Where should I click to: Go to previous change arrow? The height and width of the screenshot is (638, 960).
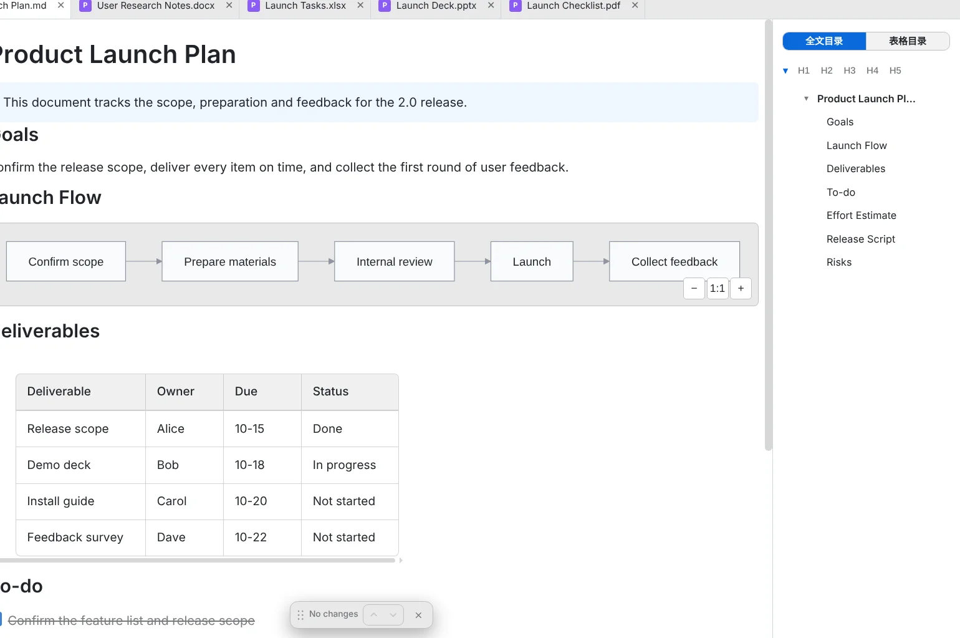pyautogui.click(x=374, y=615)
